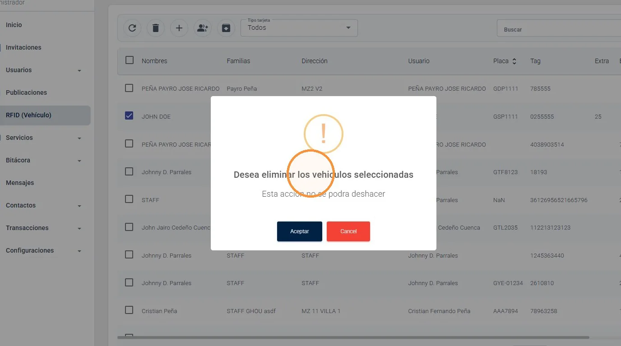Open the Tipo tarjeta dropdown
This screenshot has width=621, height=346.
299,28
